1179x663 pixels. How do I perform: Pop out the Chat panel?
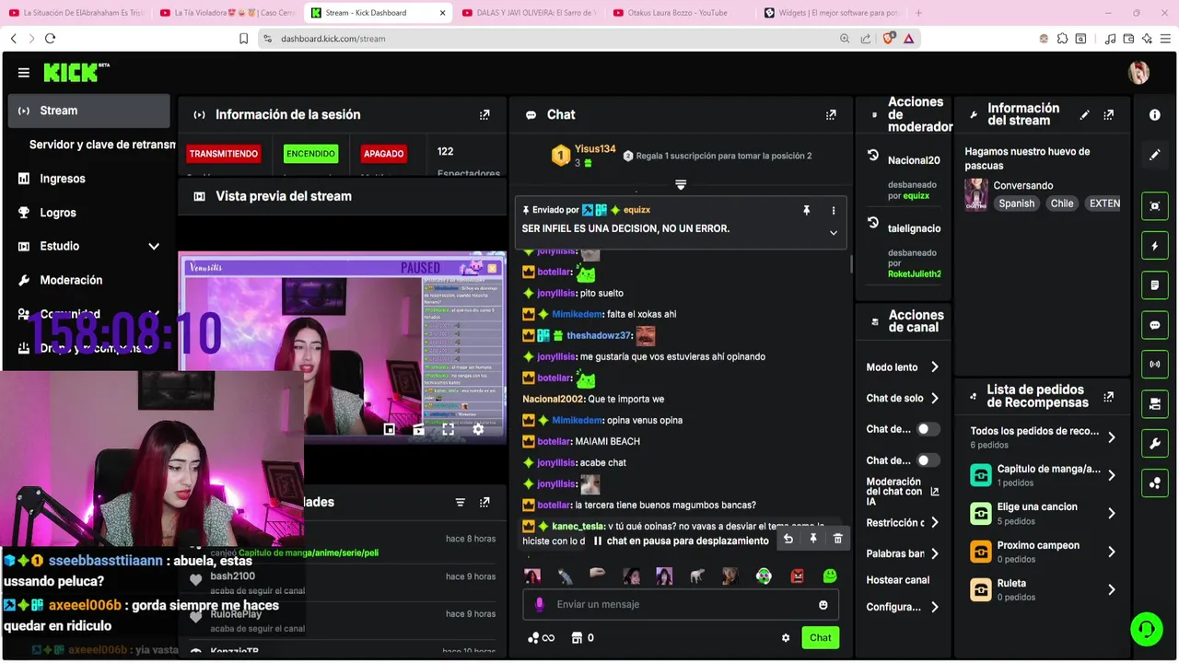(x=831, y=115)
